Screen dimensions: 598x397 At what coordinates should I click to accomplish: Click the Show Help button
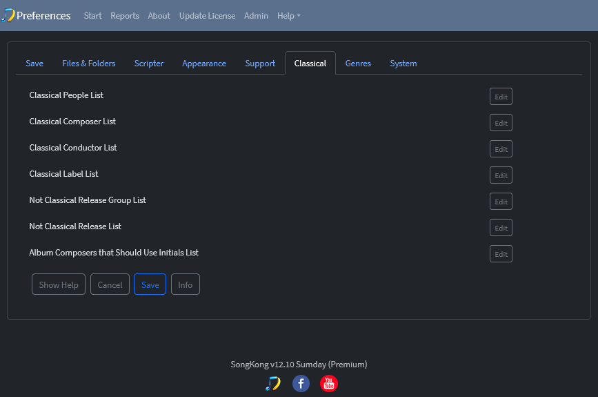pos(59,284)
